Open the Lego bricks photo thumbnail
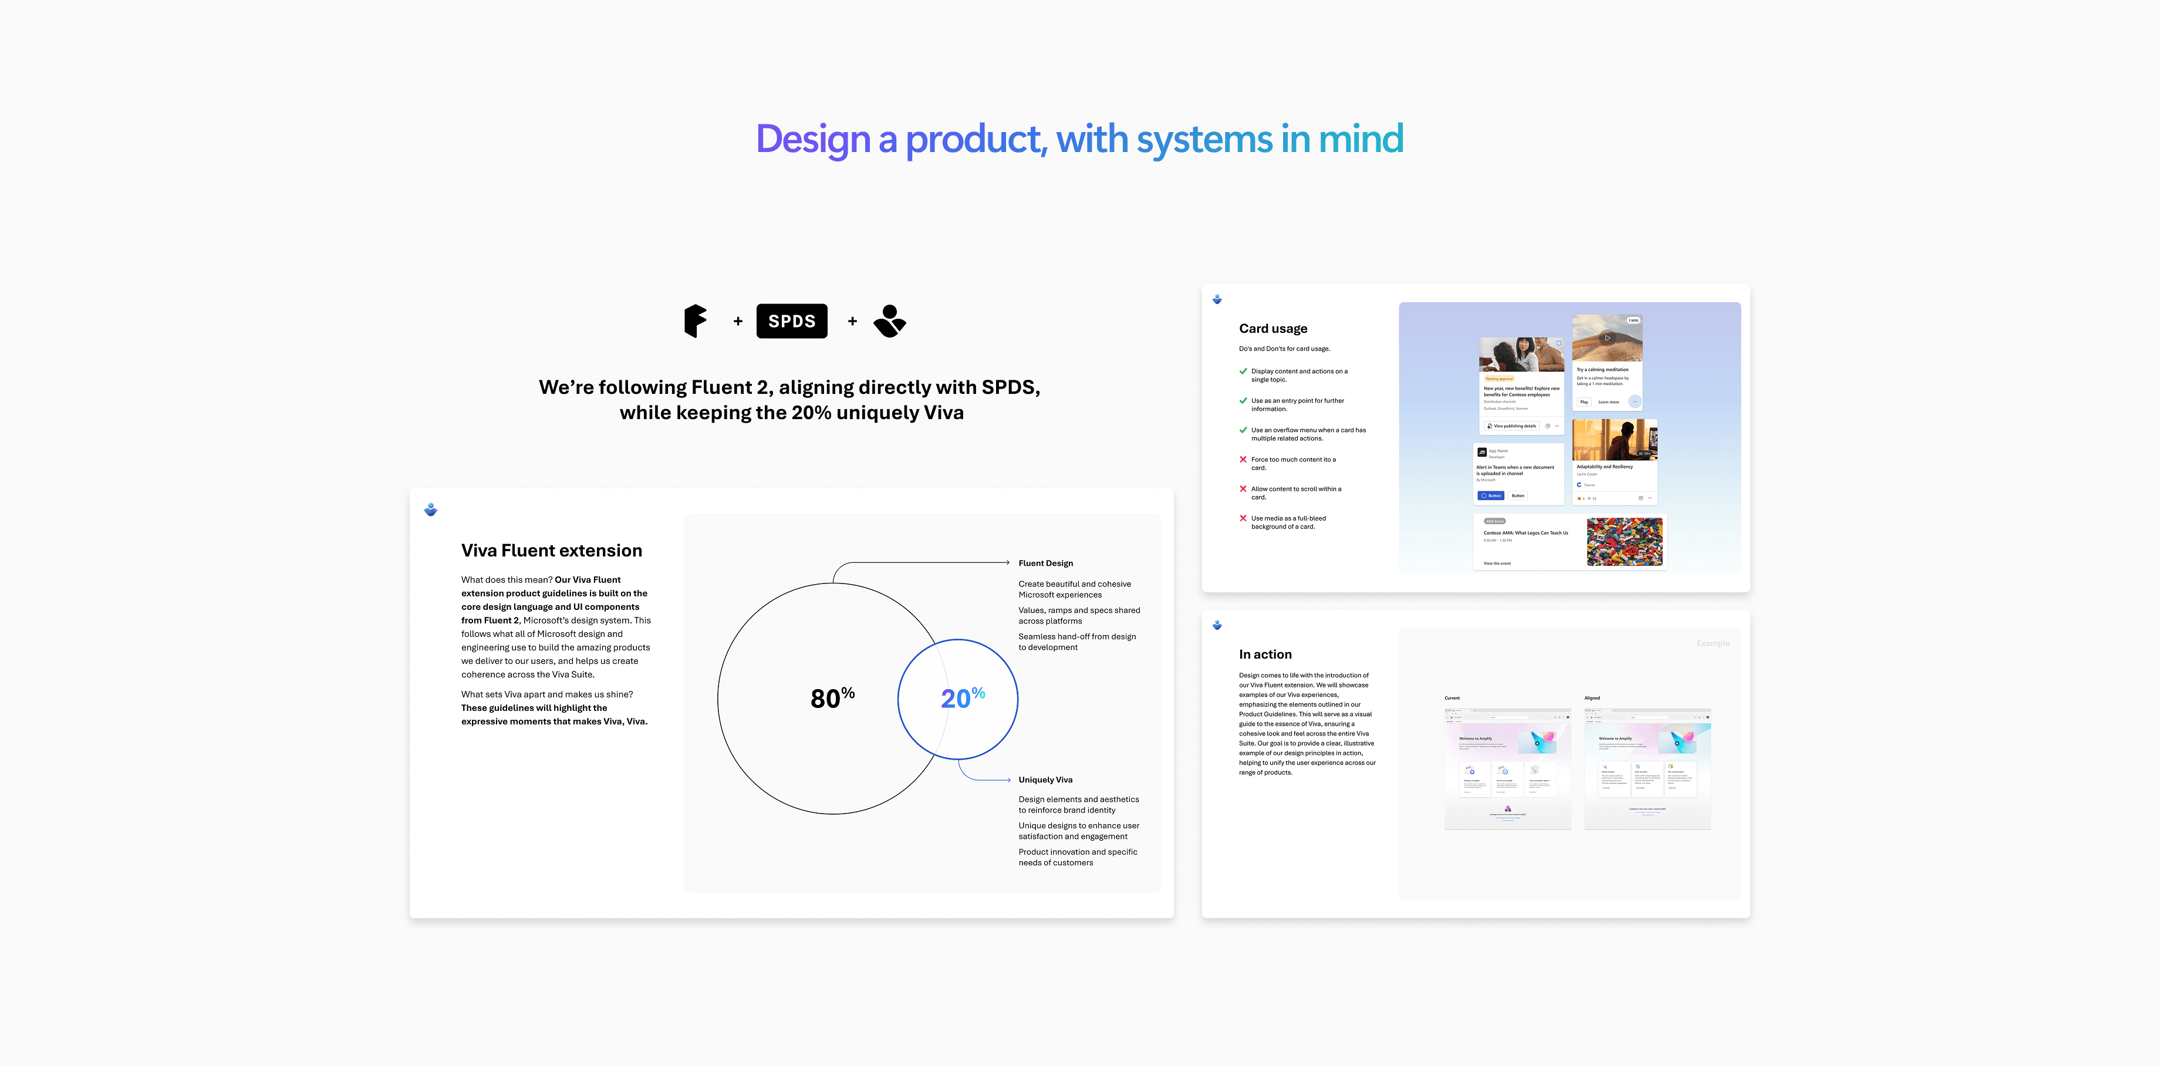The height and width of the screenshot is (1066, 2160). (1624, 542)
